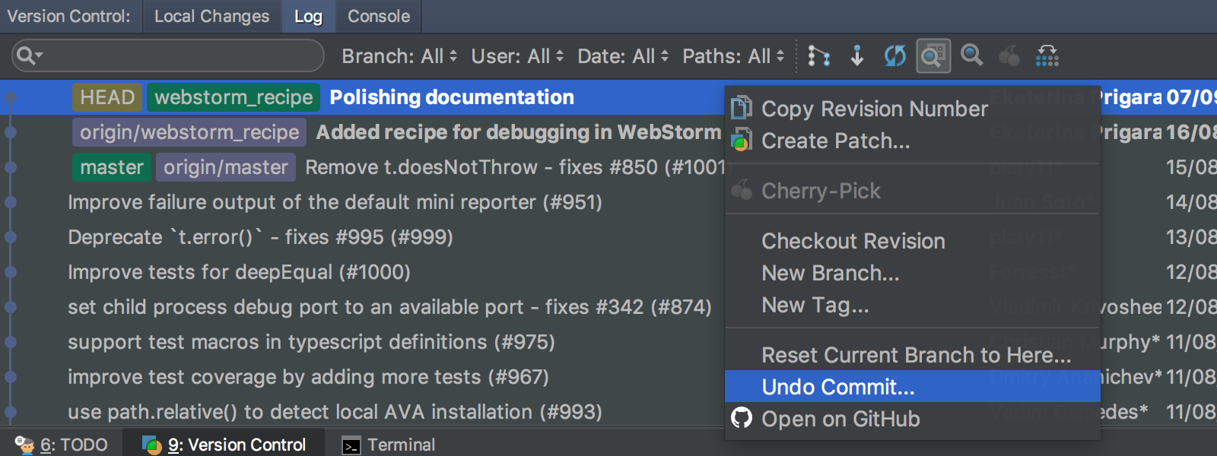
Task: Open the Branch: All filter dropdown
Action: point(399,56)
